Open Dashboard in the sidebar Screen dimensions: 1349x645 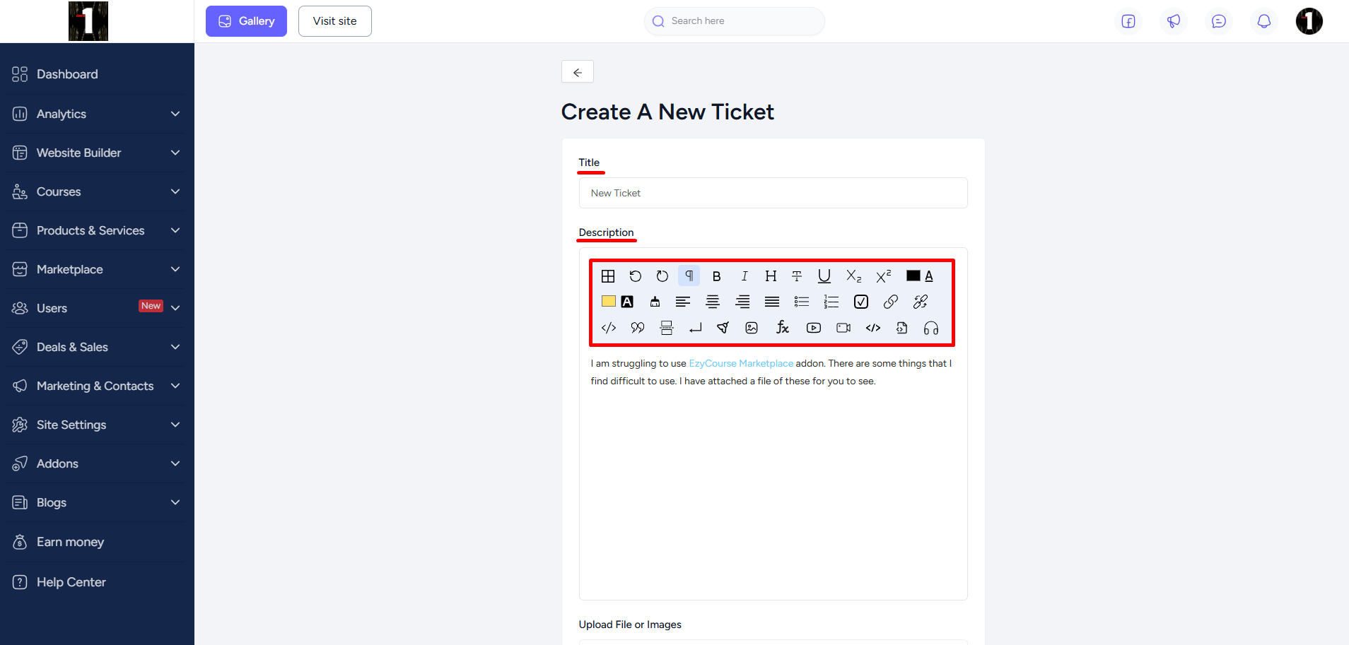pos(97,74)
